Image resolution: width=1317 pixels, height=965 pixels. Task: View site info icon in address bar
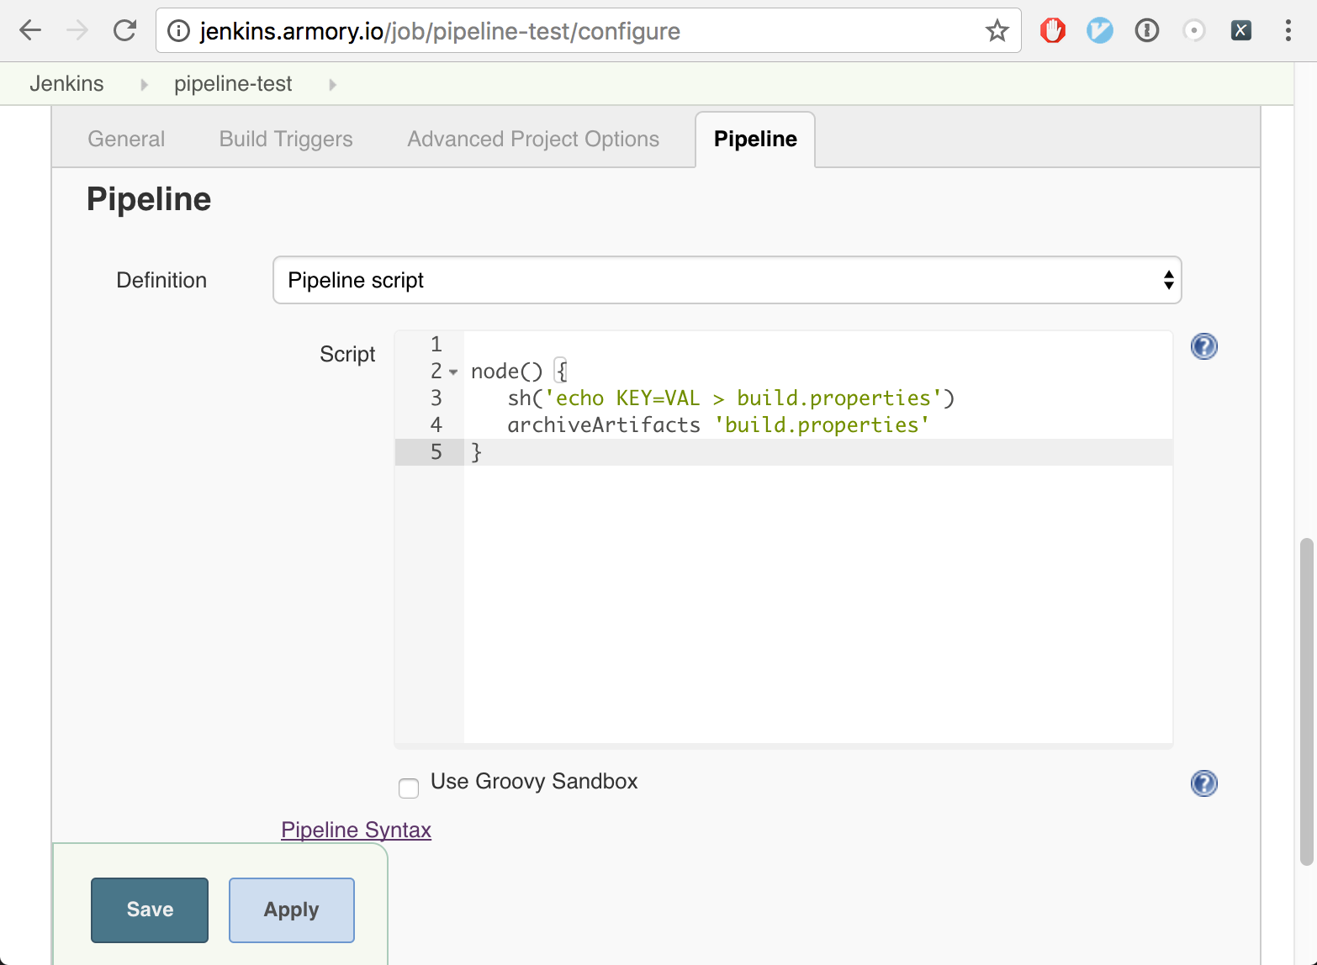(x=178, y=31)
